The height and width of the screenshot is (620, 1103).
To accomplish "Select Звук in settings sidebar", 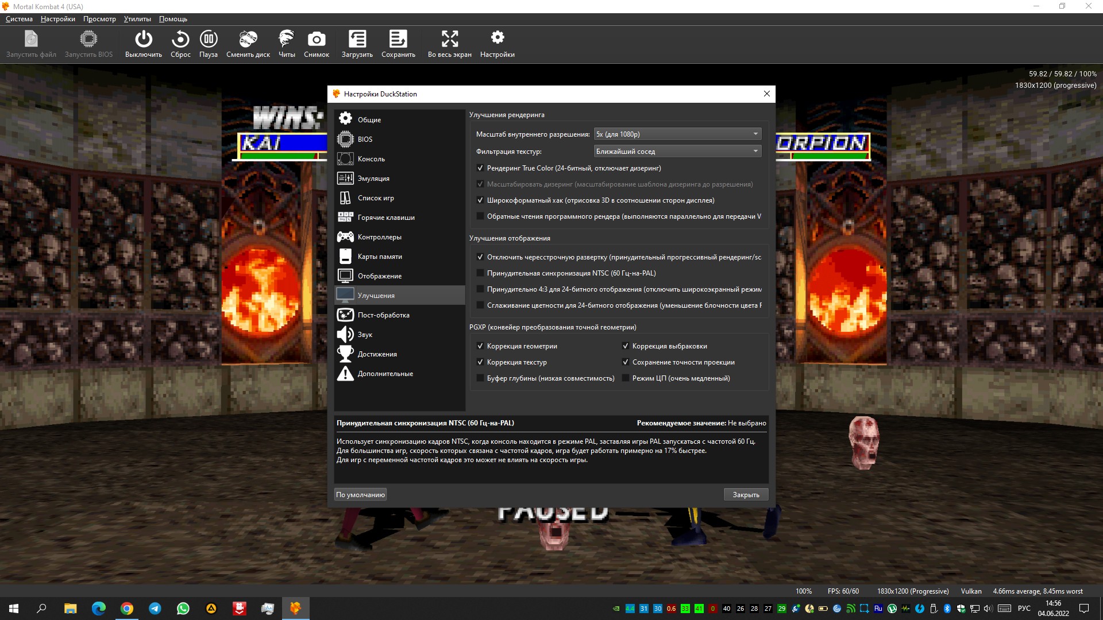I will coord(400,334).
